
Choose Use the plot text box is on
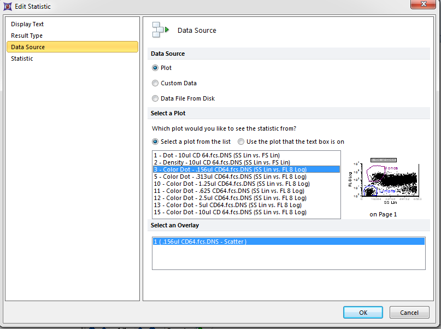coord(241,142)
